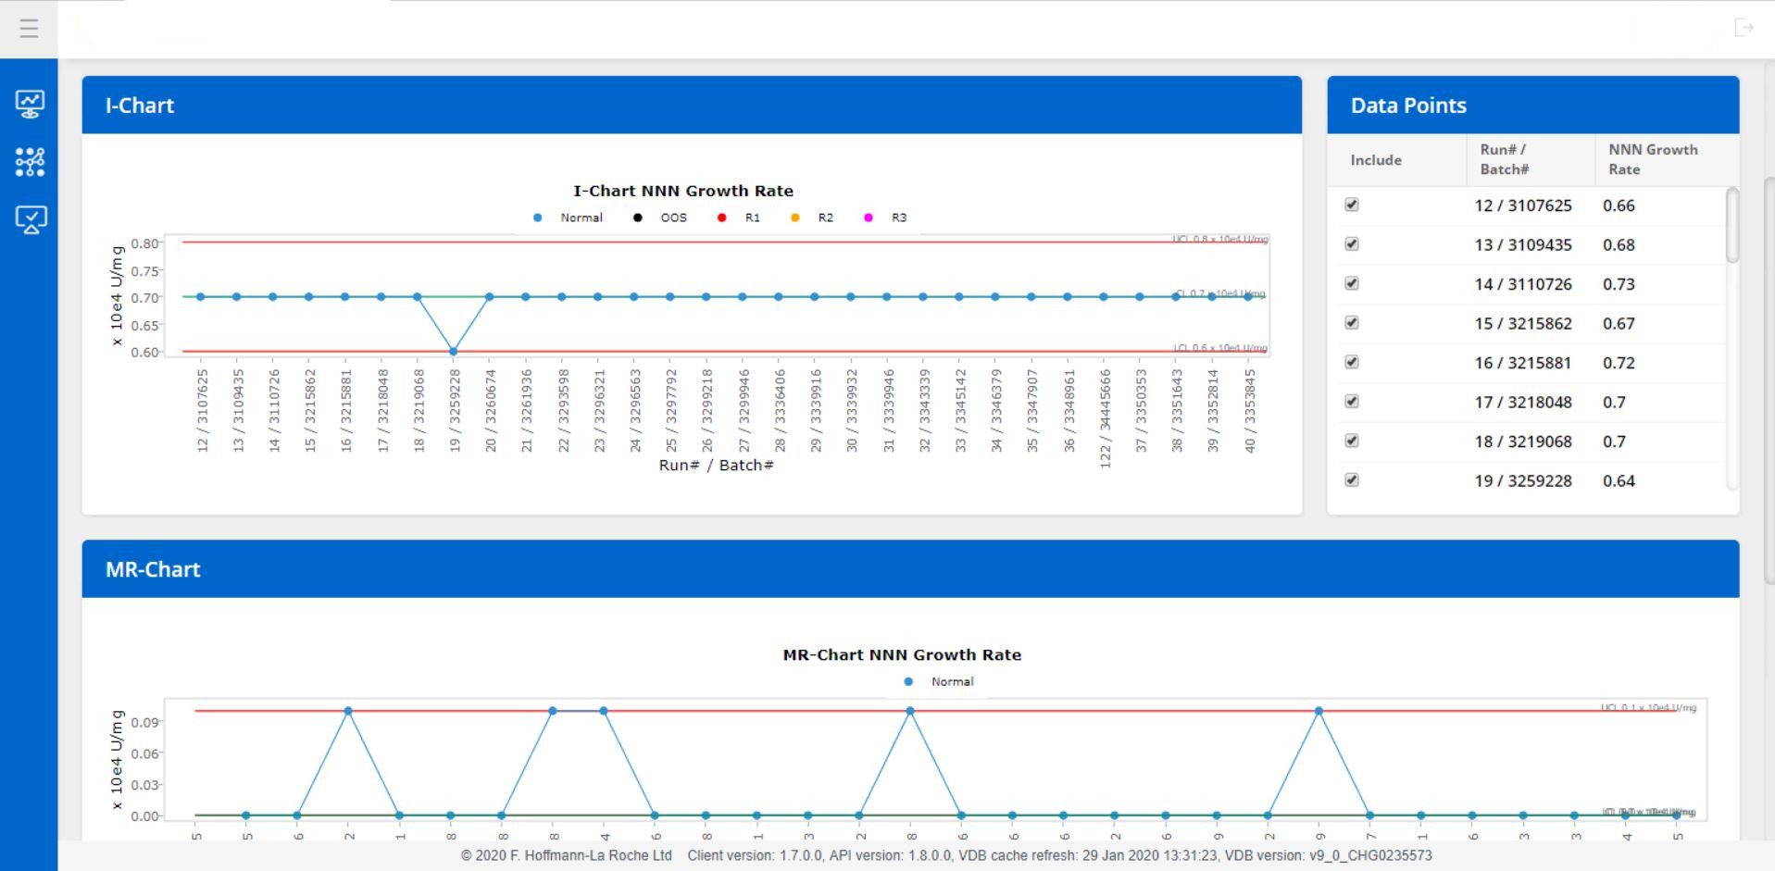Click the Data Points table scrollbar
The image size is (1775, 871).
click(1732, 225)
